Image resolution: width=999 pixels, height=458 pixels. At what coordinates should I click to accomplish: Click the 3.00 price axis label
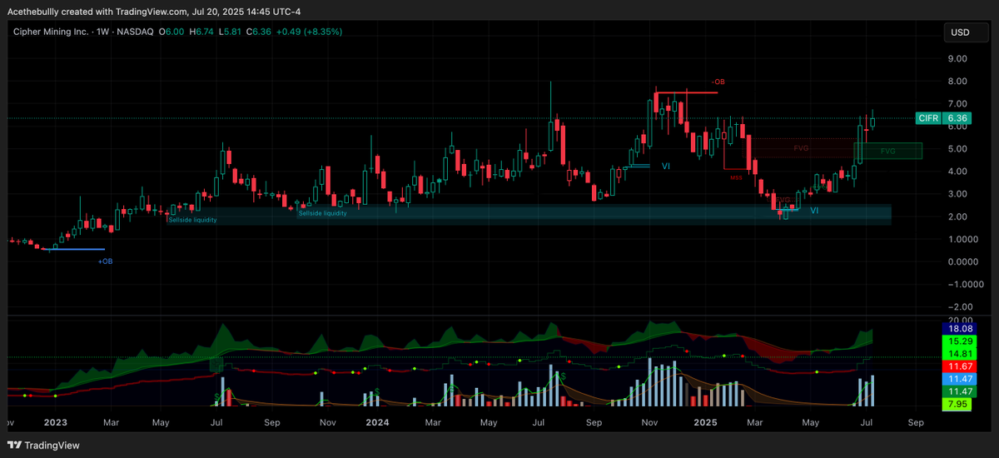(x=957, y=194)
